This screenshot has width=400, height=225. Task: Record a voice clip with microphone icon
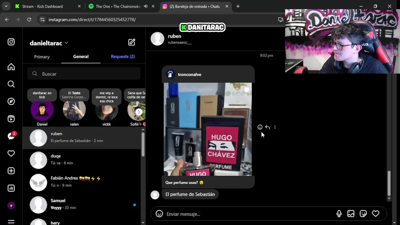339,214
